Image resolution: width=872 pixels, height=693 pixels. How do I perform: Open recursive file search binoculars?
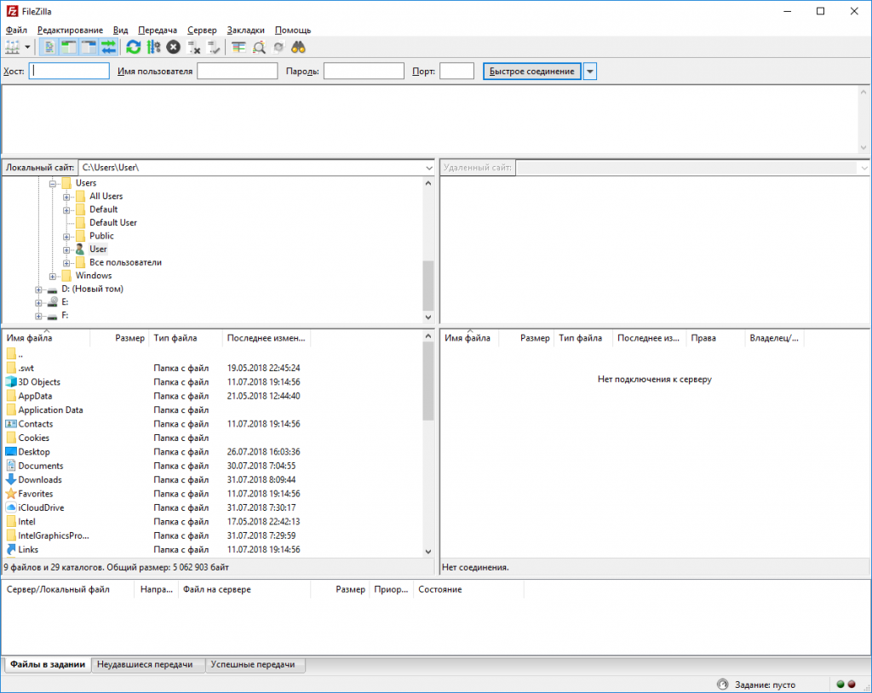pyautogui.click(x=299, y=48)
